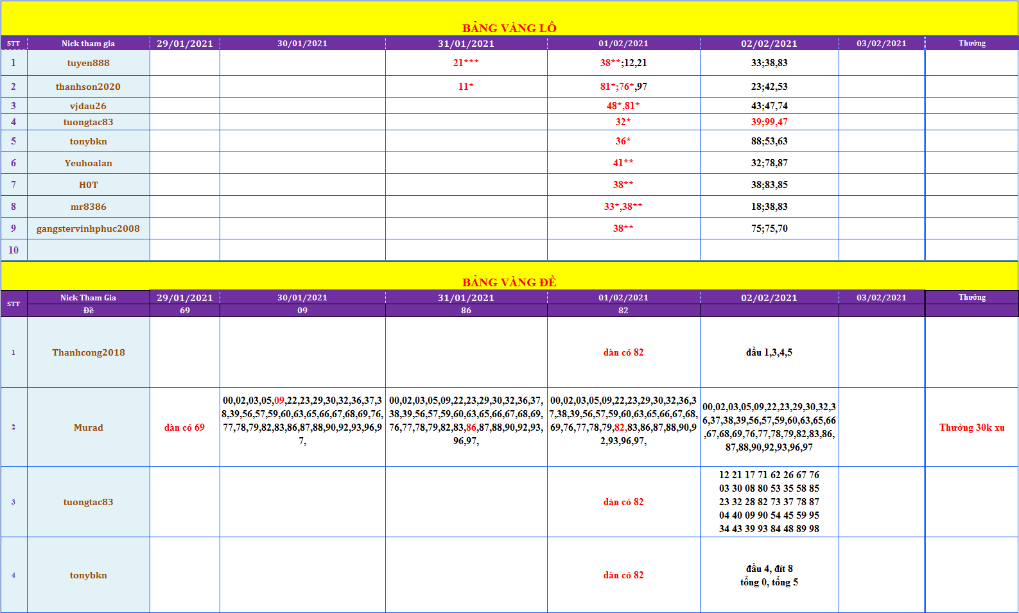The height and width of the screenshot is (613, 1019).
Task: Click the '43;47,74' cell
Action: (769, 106)
